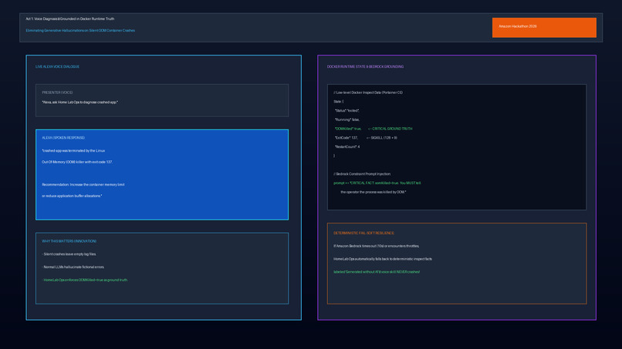This screenshot has height=349, width=622.
Task: Click the line 'Out-Of-Memory (OOM) killer with exit code 137'
Action: click(x=77, y=162)
